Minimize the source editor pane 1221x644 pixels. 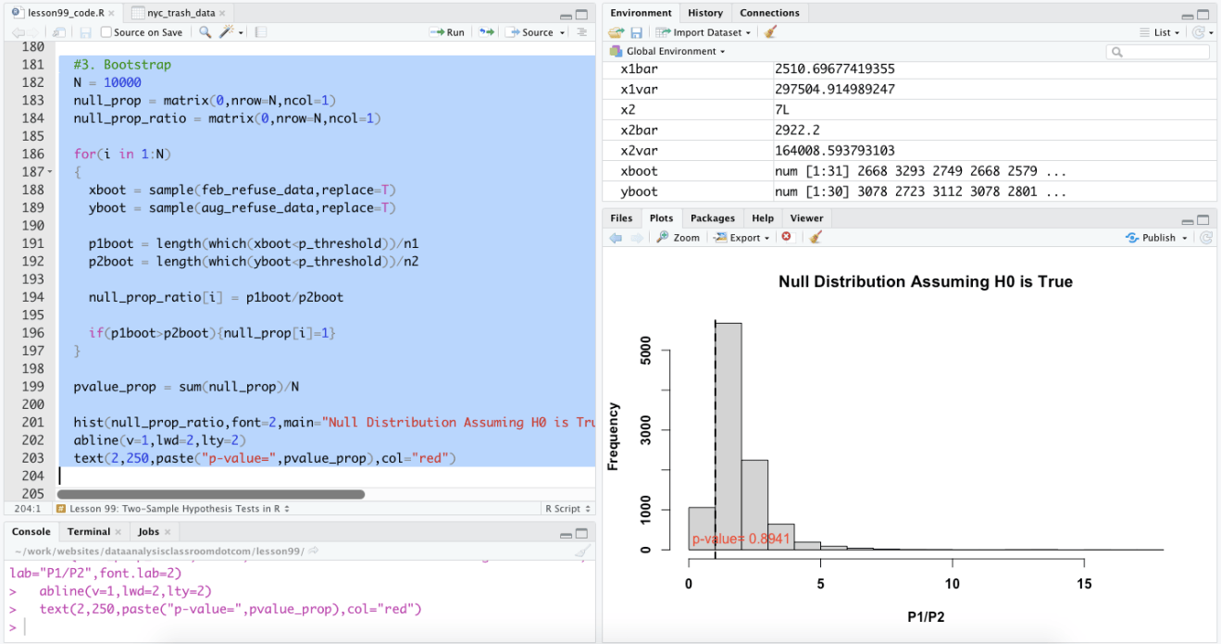tap(566, 15)
